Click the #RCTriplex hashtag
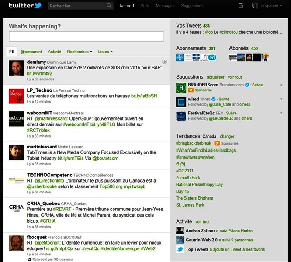 point(38,131)
